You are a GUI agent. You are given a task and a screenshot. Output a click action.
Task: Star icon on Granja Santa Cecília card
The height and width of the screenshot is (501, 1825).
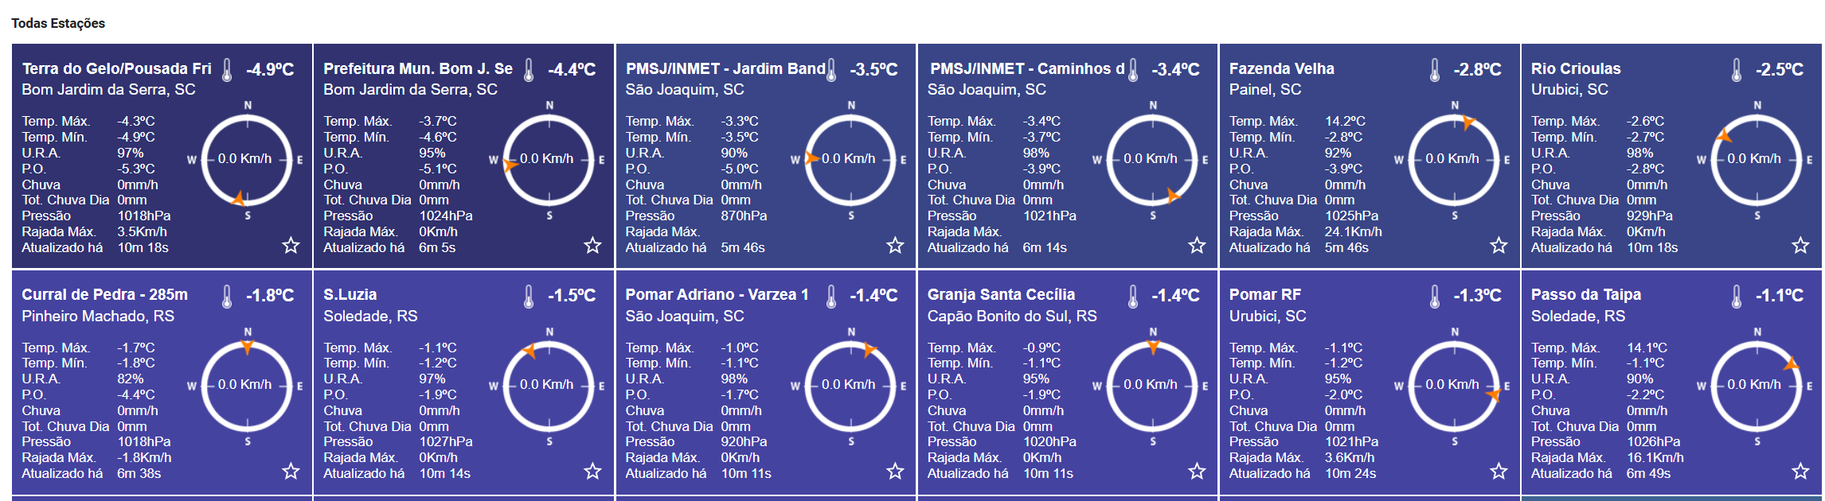click(x=1197, y=471)
